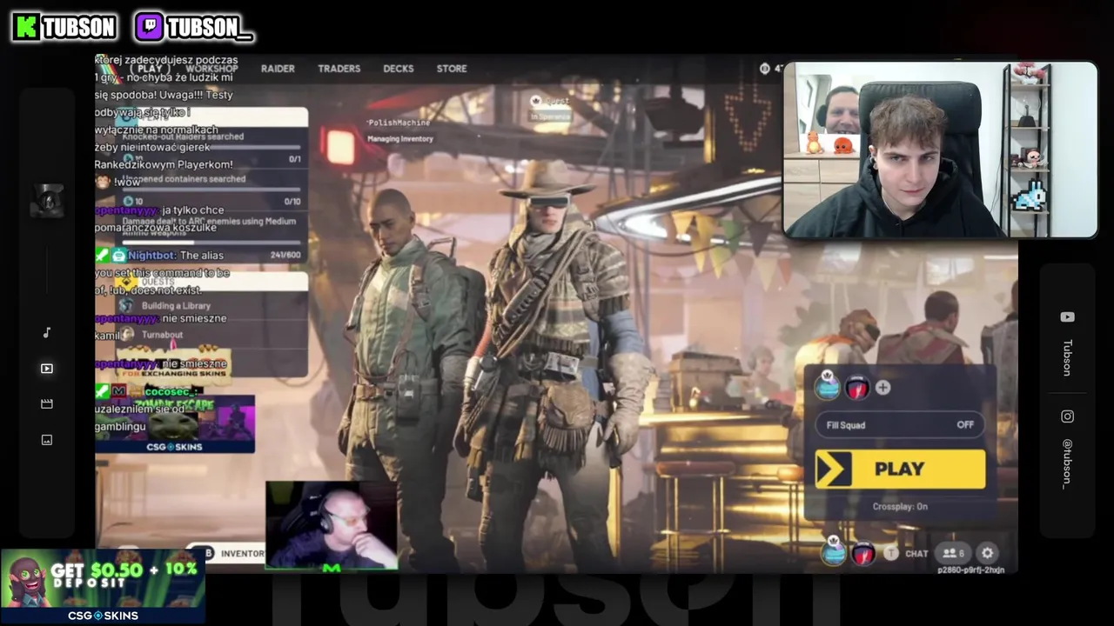Click the Quest notification icon near the top
This screenshot has height=626, width=1114.
(x=536, y=101)
